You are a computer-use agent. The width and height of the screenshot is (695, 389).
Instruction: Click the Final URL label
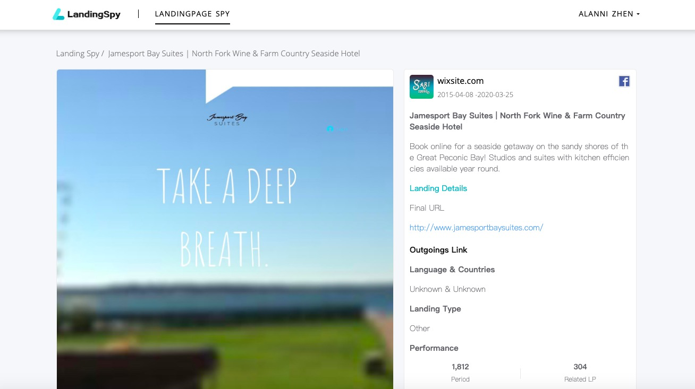click(x=427, y=208)
